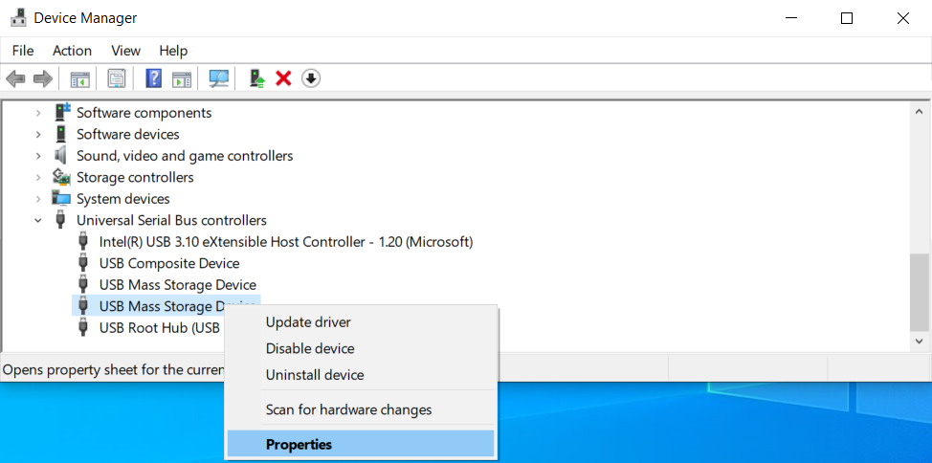This screenshot has width=932, height=463.
Task: Click the USB icon beside USB Composite Device
Action: click(x=83, y=263)
